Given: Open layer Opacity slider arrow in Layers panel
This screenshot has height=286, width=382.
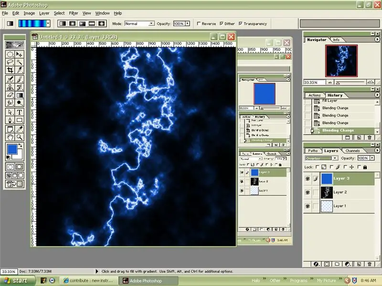Looking at the screenshot, I should [x=372, y=158].
